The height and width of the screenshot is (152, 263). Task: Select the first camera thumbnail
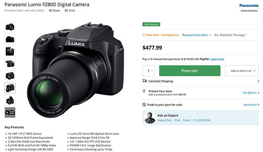10,27
